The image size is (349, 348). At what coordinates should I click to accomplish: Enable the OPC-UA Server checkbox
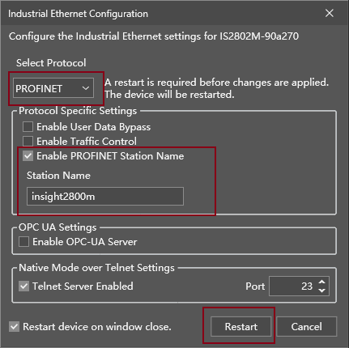click(x=23, y=242)
